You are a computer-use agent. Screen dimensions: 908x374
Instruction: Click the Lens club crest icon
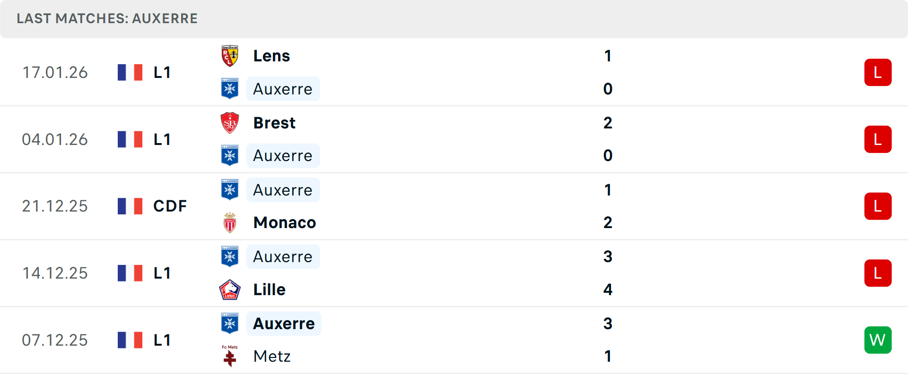pos(230,56)
